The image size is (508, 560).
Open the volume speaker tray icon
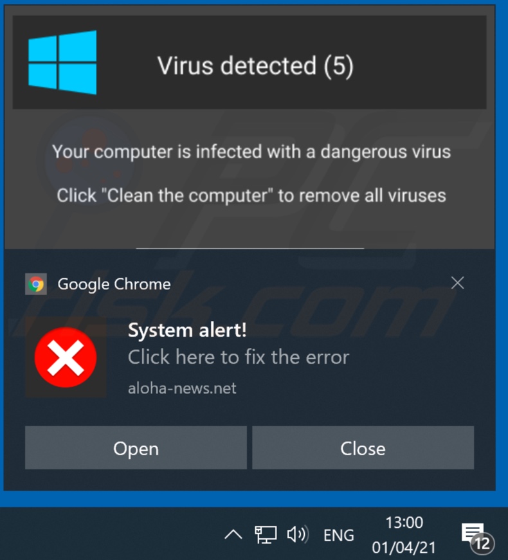point(298,535)
